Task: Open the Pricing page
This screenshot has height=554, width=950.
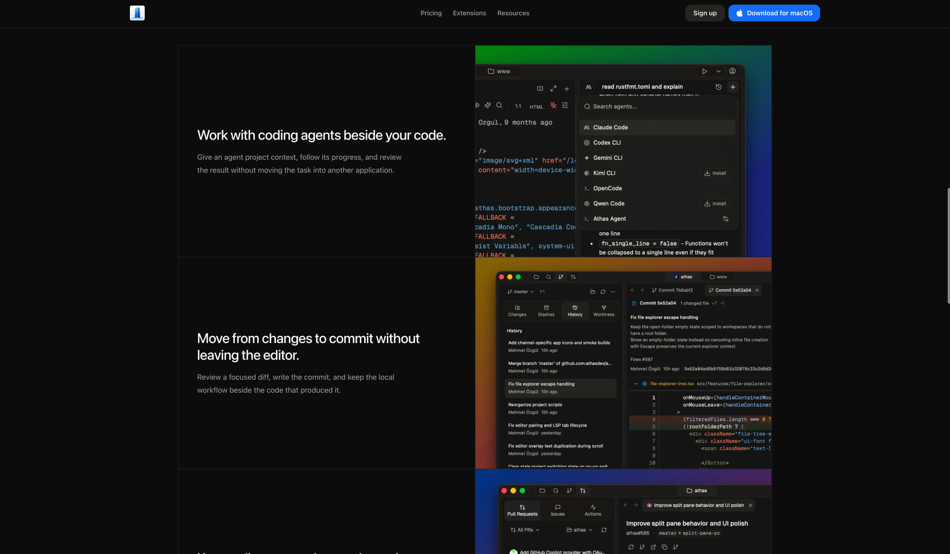Action: 431,13
